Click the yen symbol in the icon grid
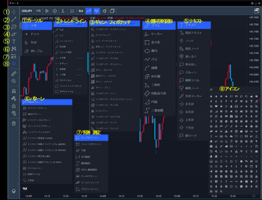 pos(231,101)
